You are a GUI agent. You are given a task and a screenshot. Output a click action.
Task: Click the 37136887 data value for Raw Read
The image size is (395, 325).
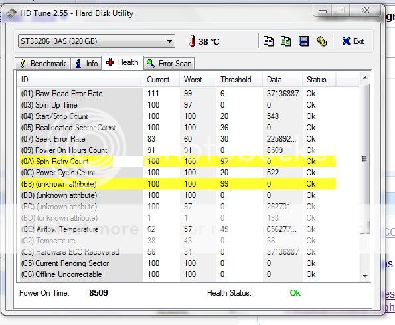tap(283, 94)
